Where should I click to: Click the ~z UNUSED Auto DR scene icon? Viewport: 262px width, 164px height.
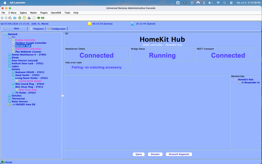point(9,104)
